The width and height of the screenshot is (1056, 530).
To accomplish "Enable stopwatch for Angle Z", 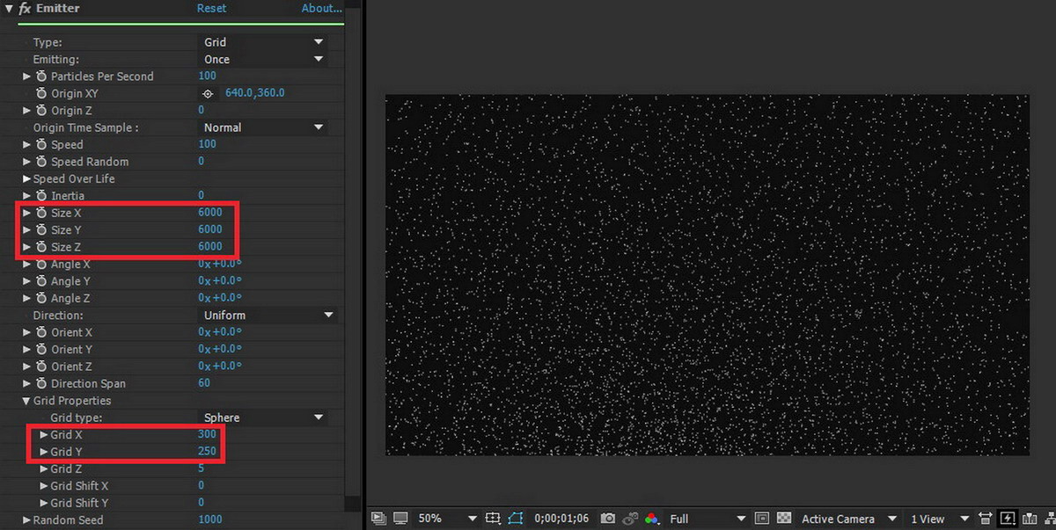I will point(41,299).
